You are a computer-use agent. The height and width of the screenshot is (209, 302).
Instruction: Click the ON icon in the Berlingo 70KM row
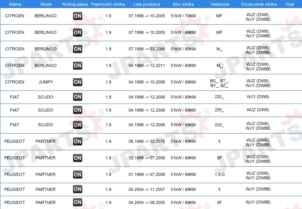click(78, 16)
